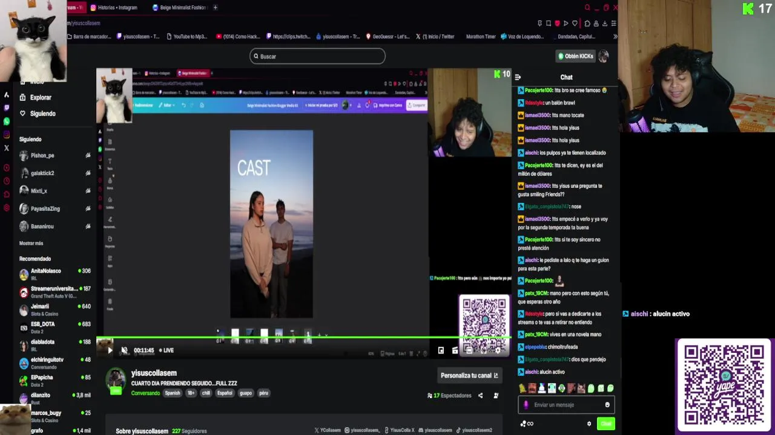Click the green Chat send button

(605, 424)
